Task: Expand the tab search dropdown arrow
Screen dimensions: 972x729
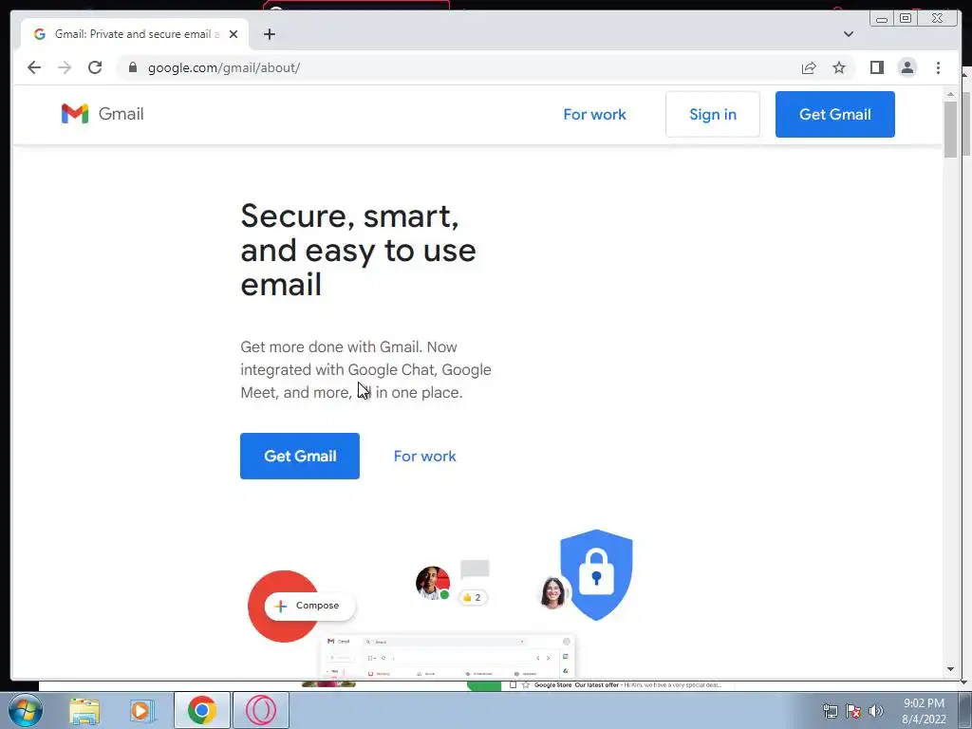Action: tap(848, 34)
